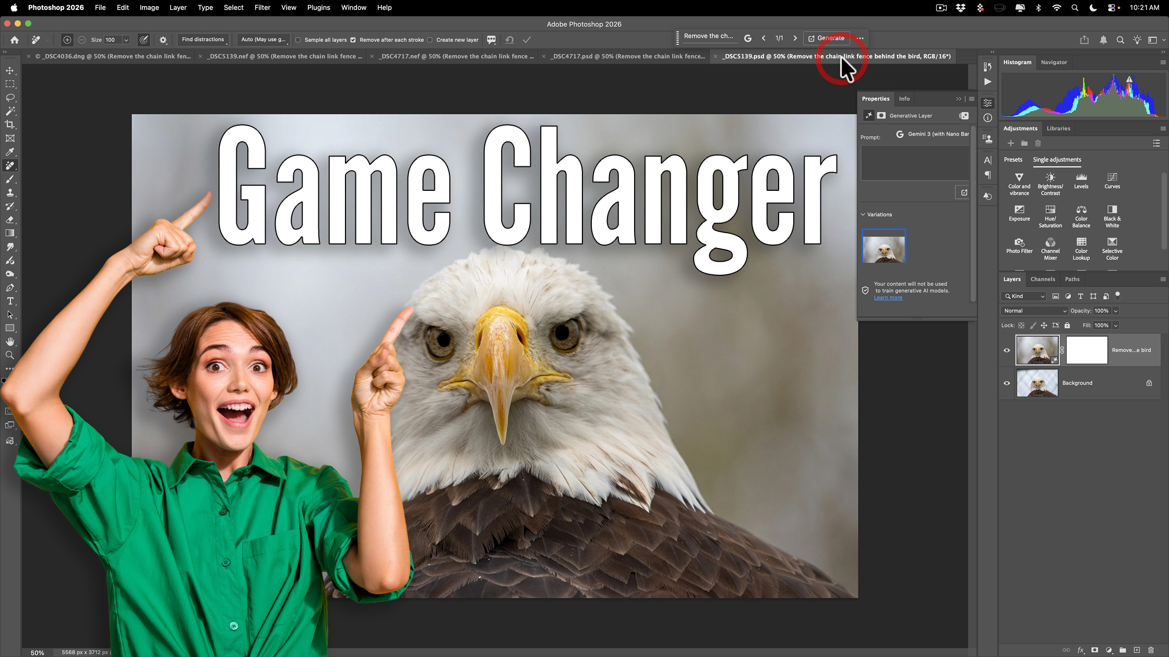1169x657 pixels.
Task: Switch to the Channels tab
Action: [x=1042, y=279]
